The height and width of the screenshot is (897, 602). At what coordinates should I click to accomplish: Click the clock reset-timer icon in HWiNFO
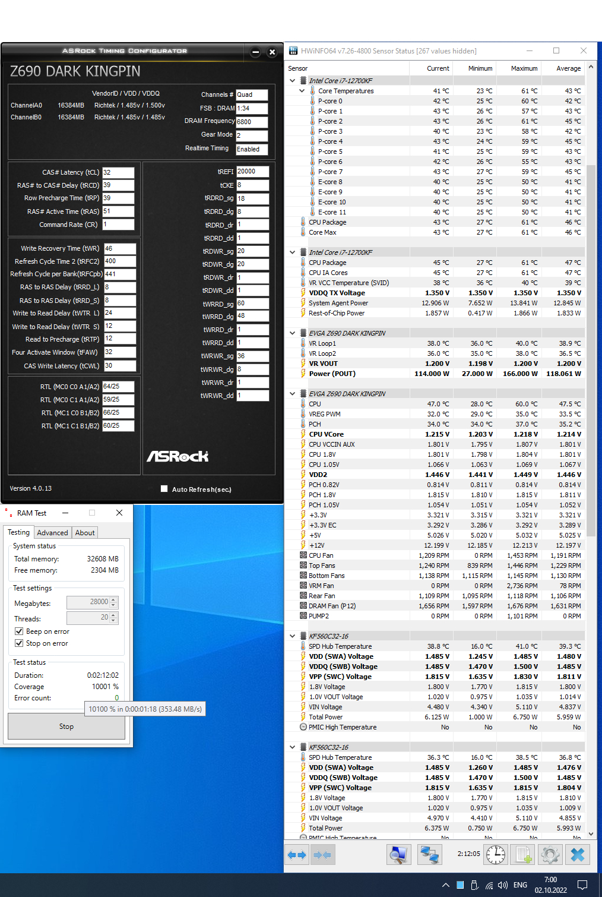(496, 855)
